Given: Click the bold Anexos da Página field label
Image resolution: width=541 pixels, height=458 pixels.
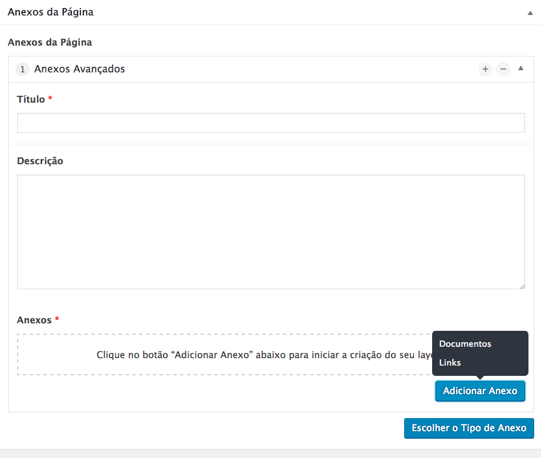Looking at the screenshot, I should pos(50,42).
